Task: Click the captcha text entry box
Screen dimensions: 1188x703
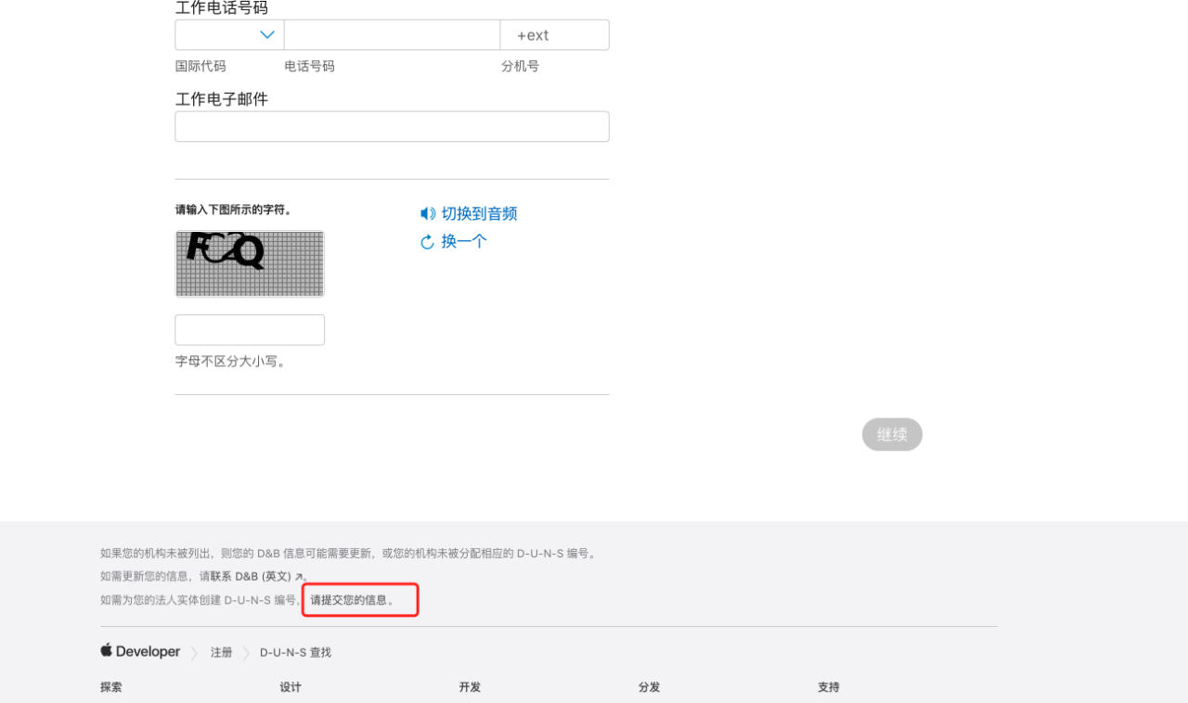Action: (x=250, y=330)
